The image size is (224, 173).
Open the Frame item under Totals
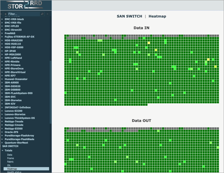point(11,158)
